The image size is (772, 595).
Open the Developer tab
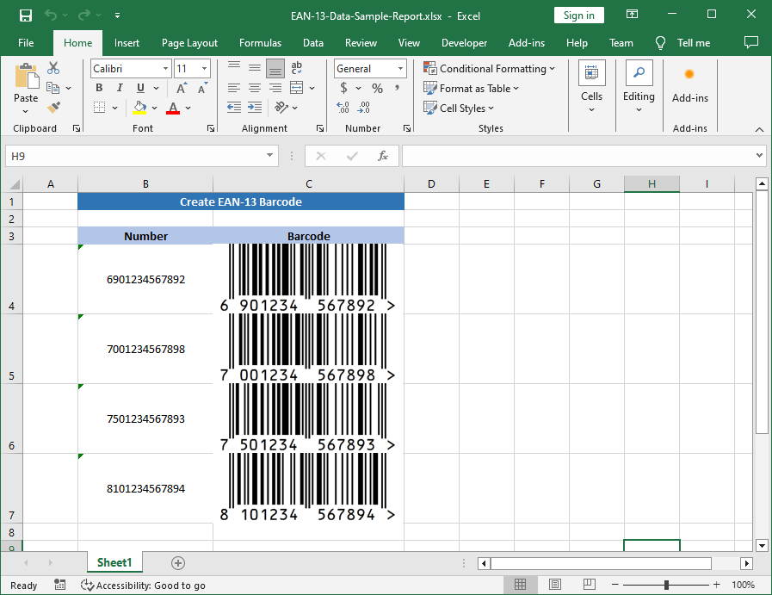[x=464, y=43]
